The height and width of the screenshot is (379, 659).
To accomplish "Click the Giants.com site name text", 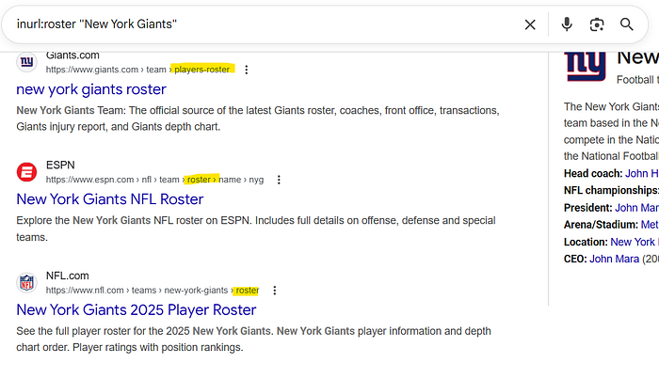I will coord(72,55).
